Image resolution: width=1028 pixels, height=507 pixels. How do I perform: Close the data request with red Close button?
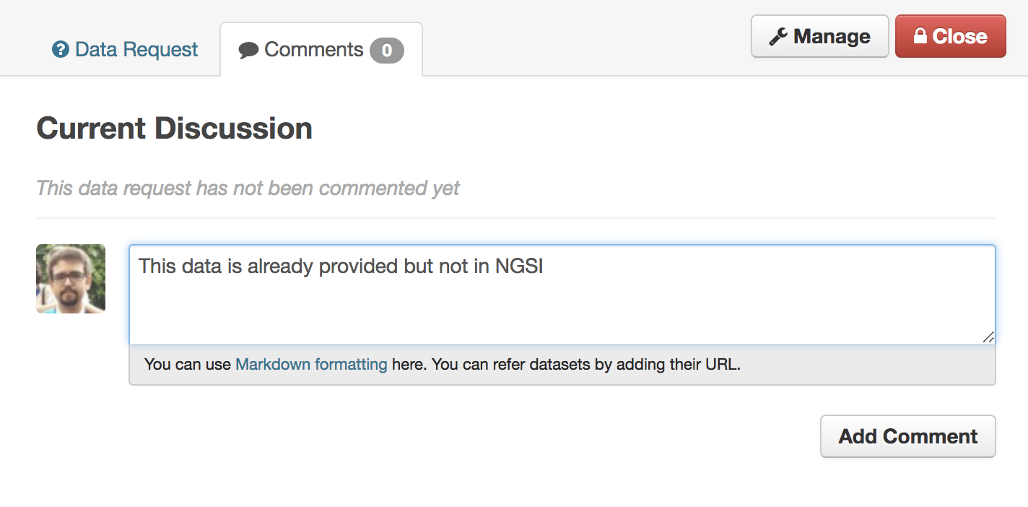[950, 36]
